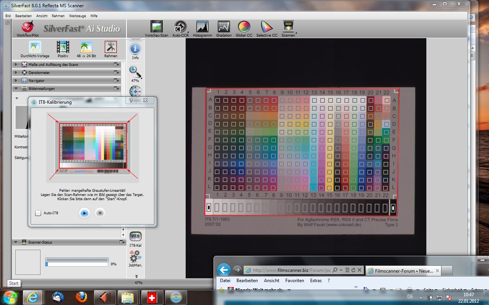Click the Info icon in vertical toolbar
489x305 pixels.
(x=135, y=49)
